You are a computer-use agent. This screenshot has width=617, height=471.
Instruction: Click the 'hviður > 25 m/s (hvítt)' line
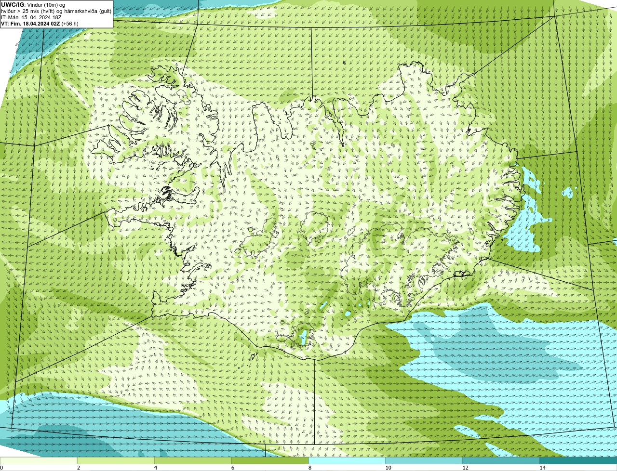[56, 11]
